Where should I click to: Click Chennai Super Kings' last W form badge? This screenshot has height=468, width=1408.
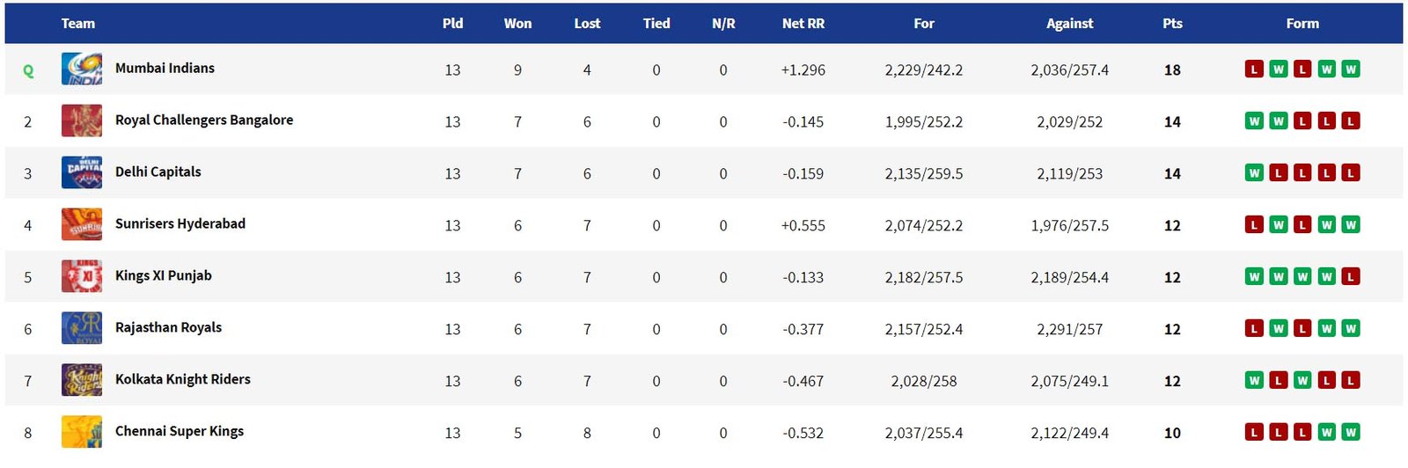1351,432
